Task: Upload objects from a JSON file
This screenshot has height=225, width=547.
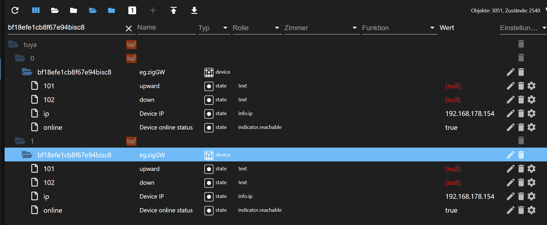Action: (174, 11)
